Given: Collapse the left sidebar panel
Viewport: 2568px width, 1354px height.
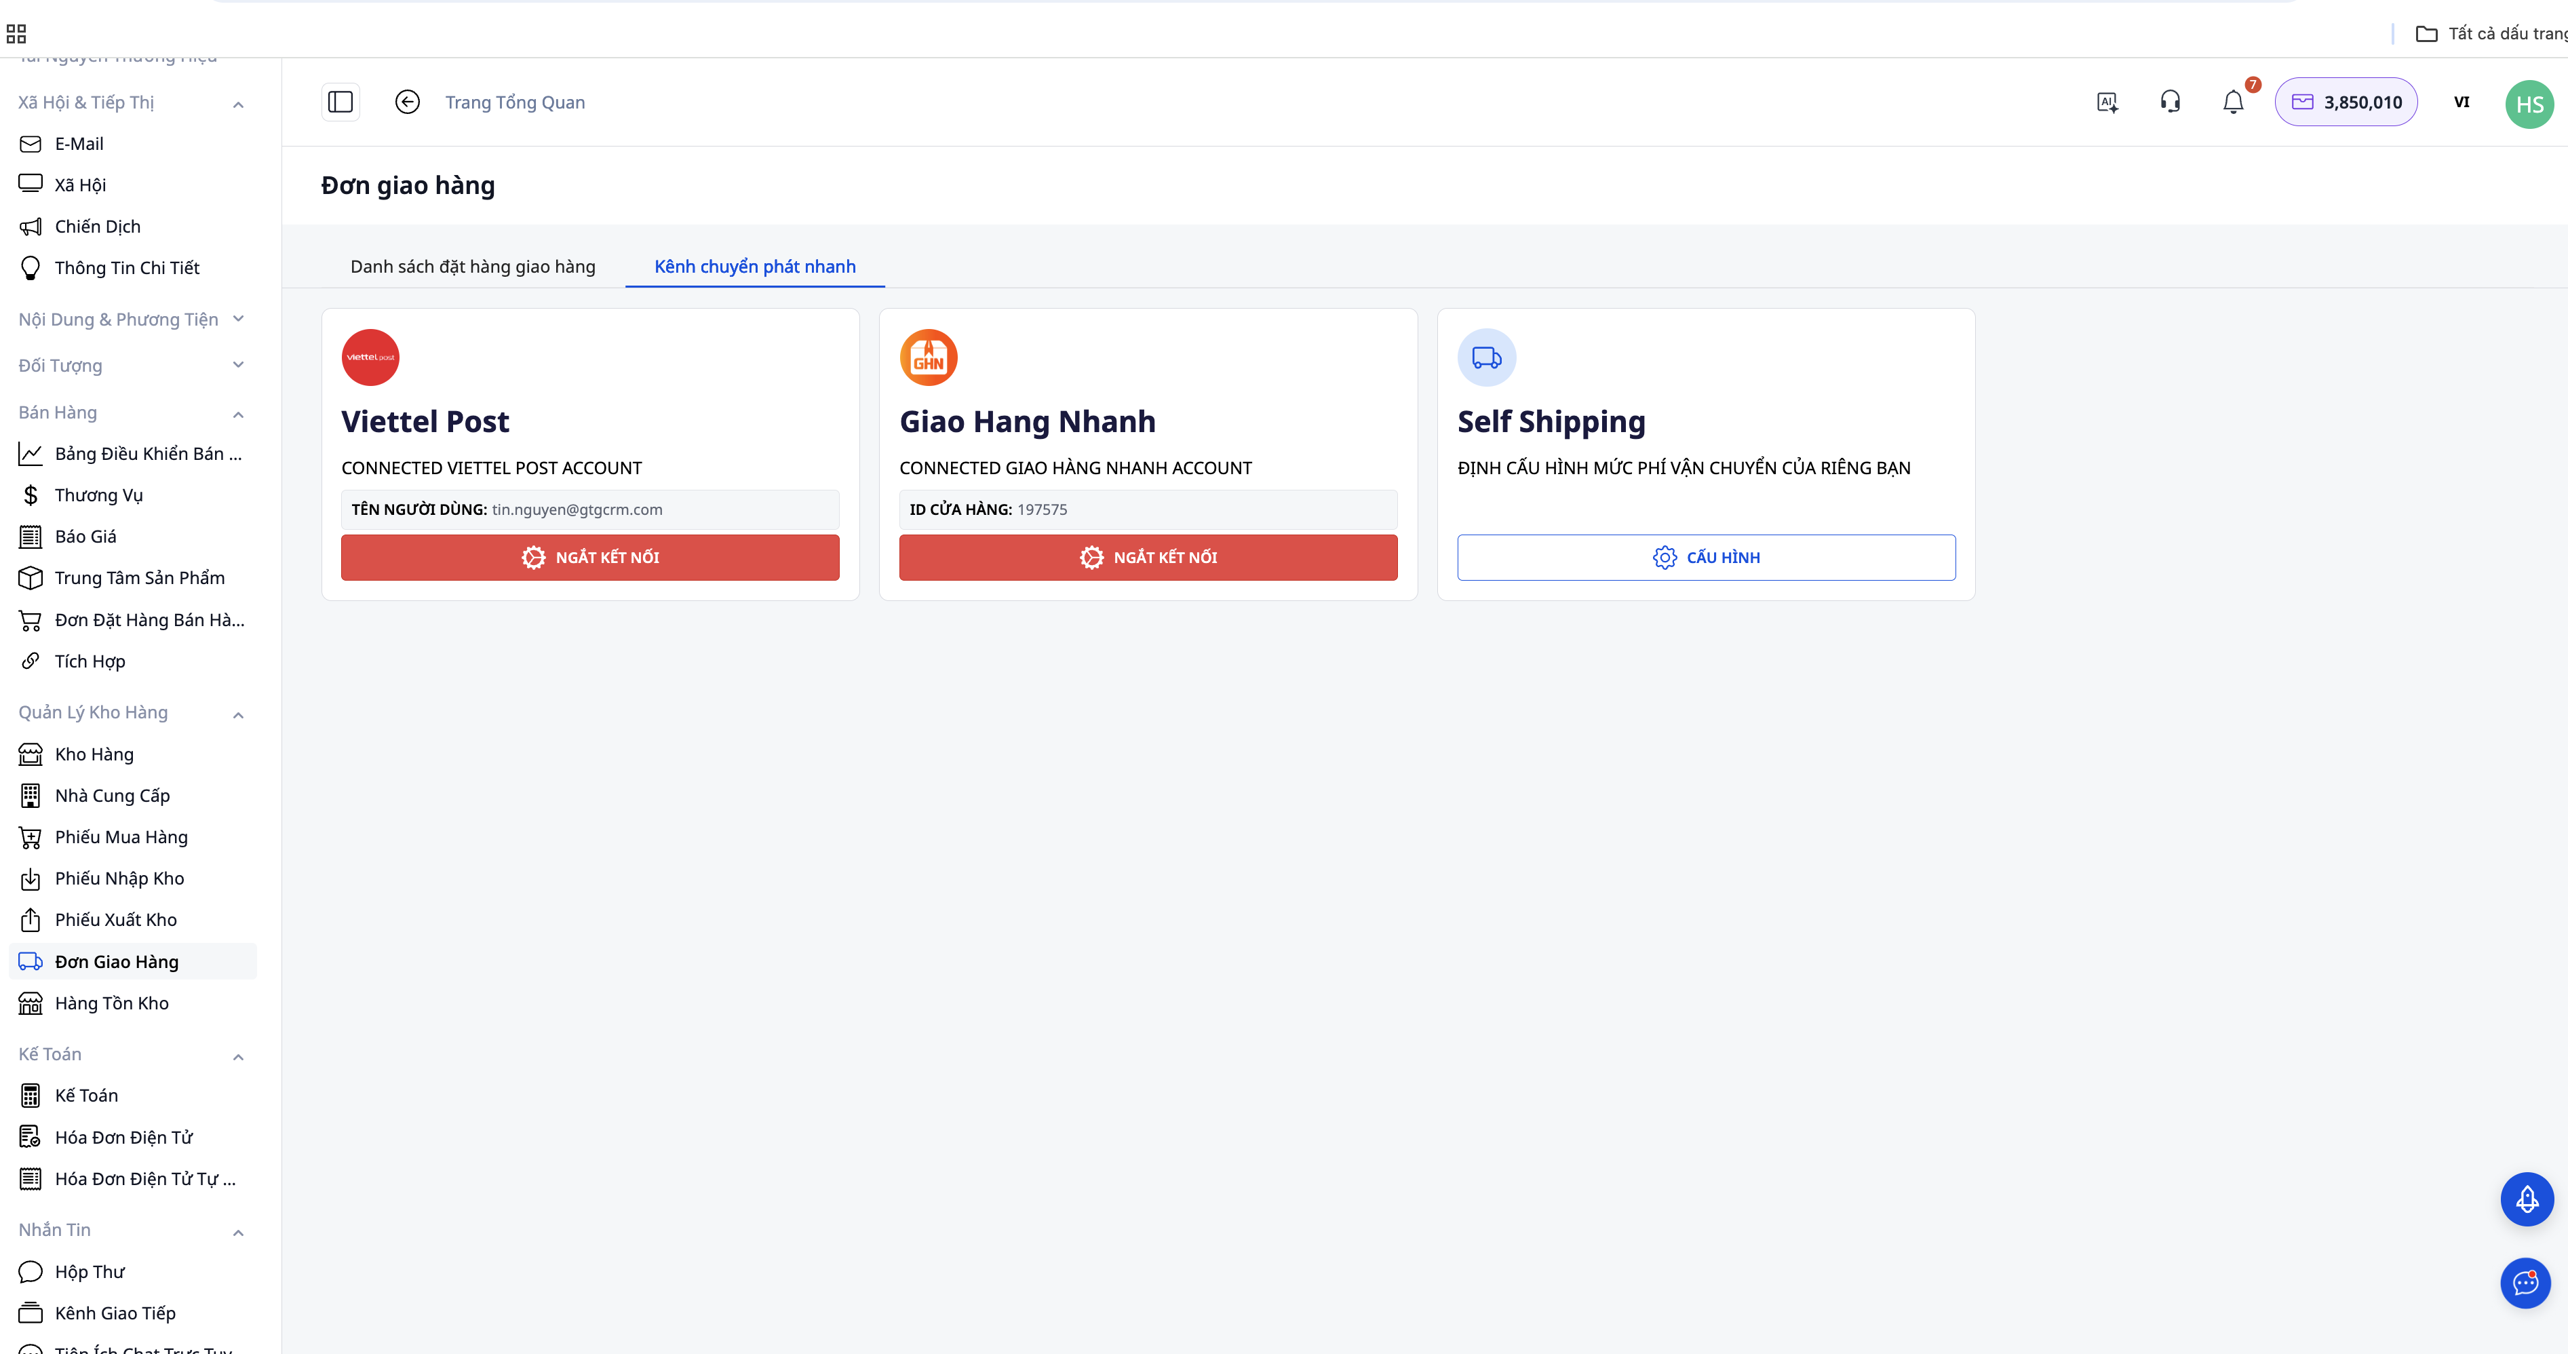Looking at the screenshot, I should coord(340,102).
